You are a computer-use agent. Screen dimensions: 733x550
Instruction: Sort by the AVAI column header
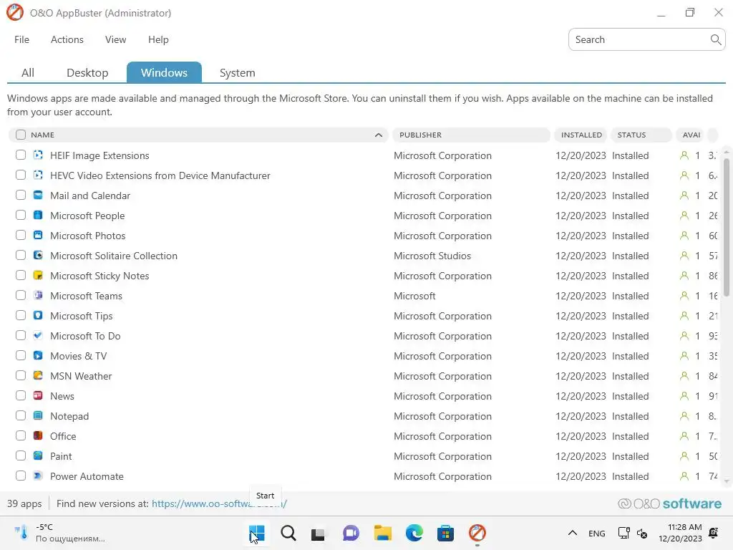pos(691,135)
